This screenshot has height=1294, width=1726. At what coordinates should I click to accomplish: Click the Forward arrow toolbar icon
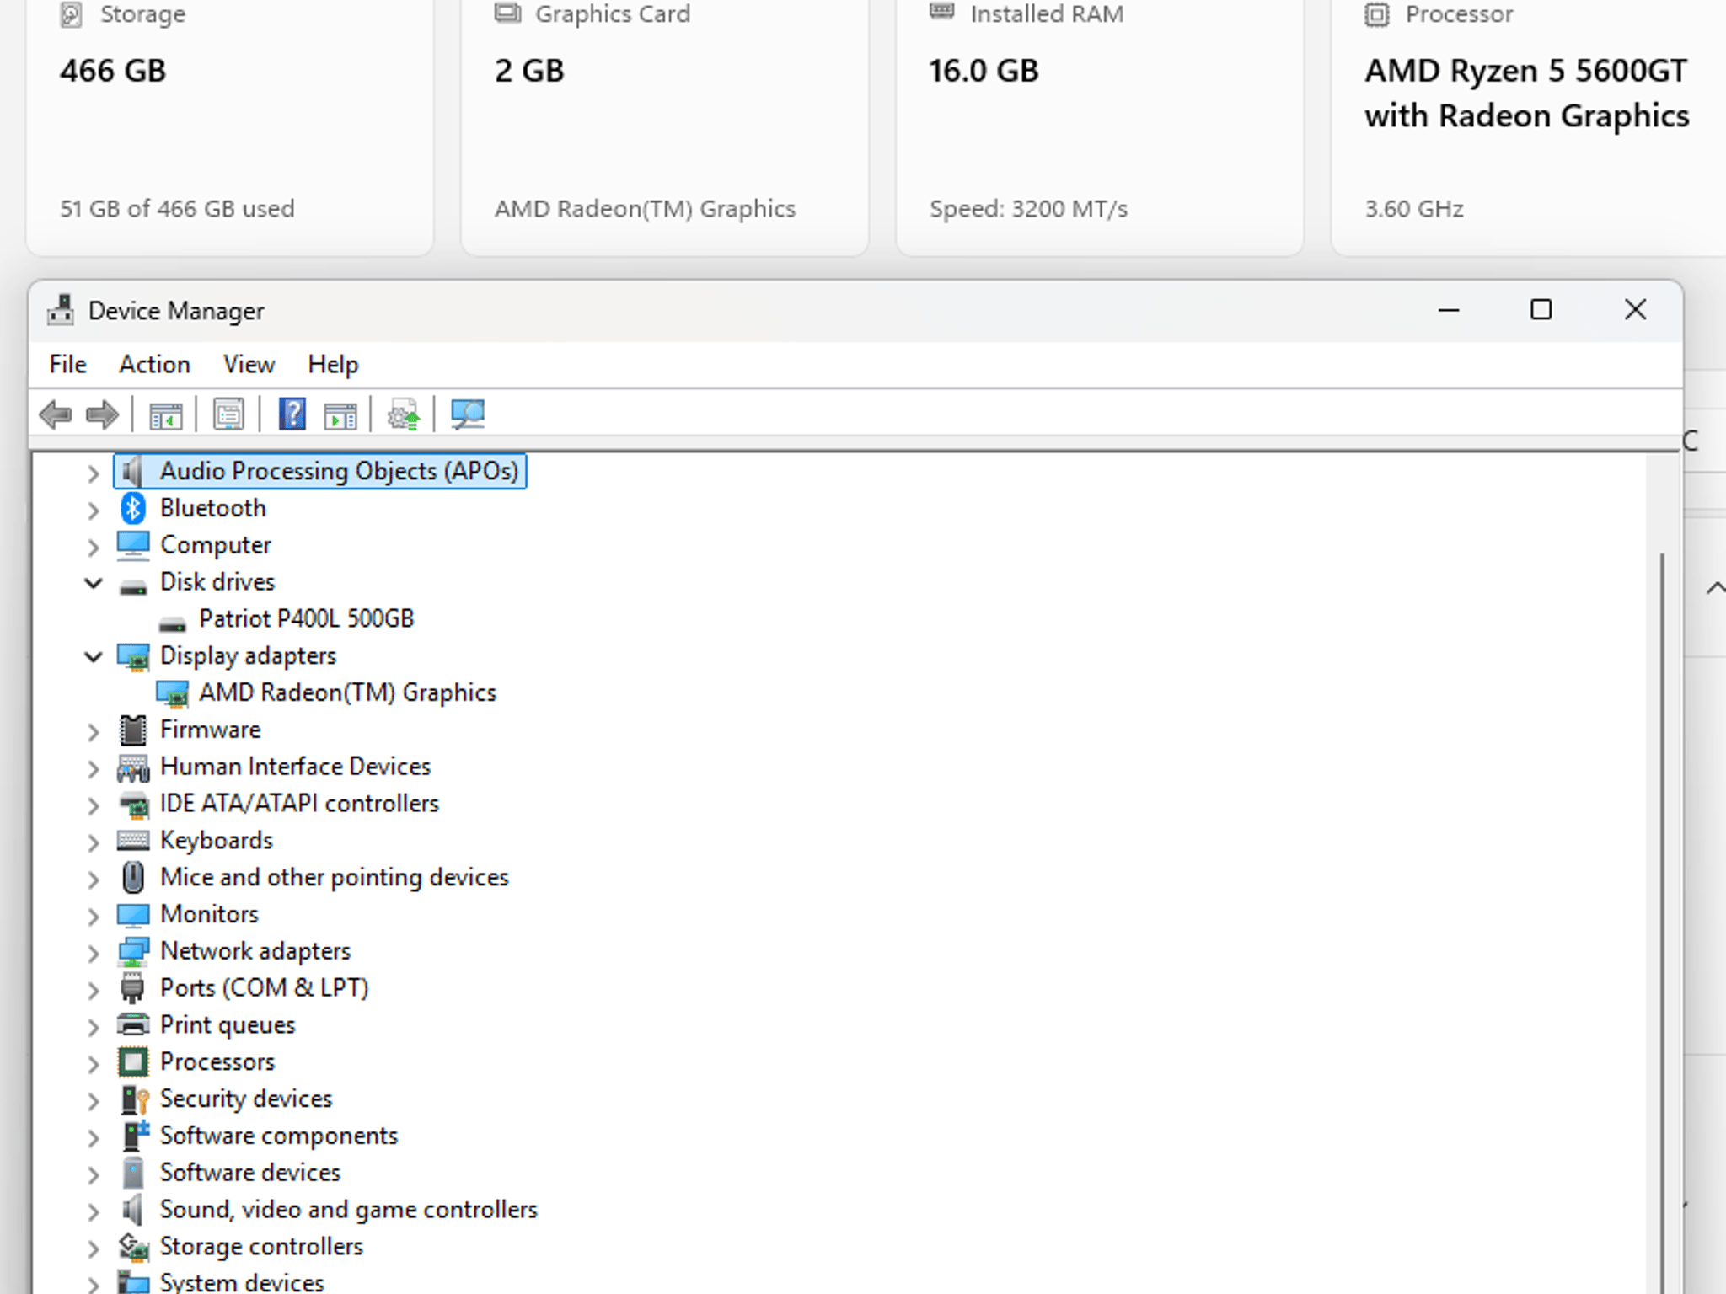(x=102, y=414)
